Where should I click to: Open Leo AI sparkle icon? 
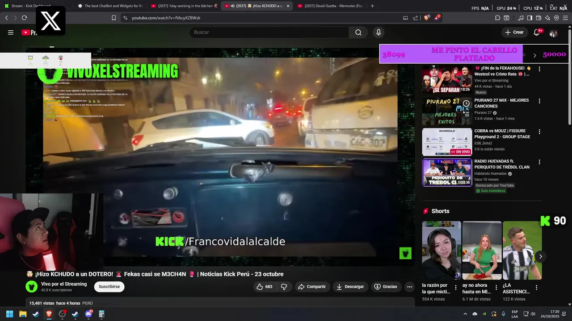[547, 18]
